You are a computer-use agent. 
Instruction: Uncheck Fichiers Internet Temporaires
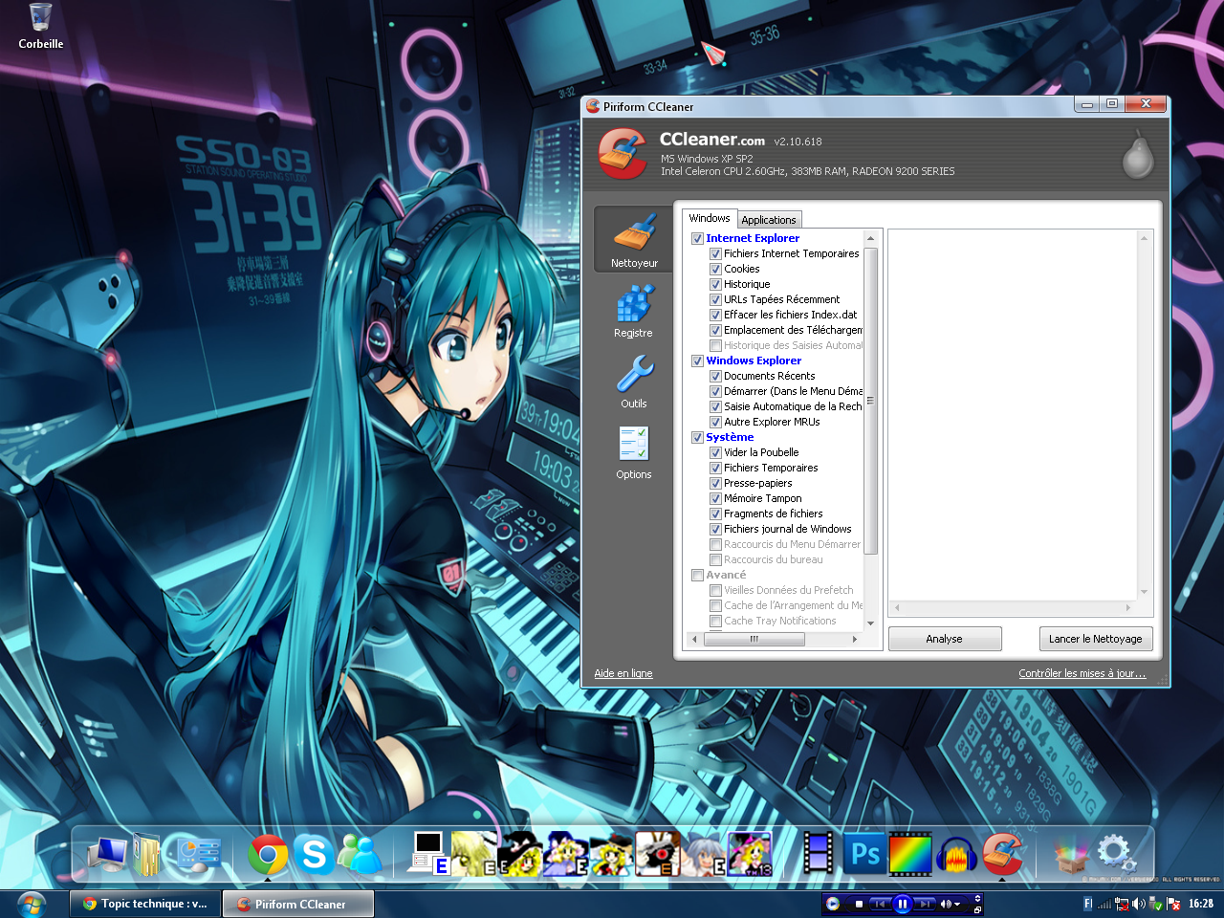pos(715,253)
